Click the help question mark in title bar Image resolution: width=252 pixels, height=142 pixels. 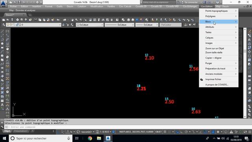pos(218,2)
